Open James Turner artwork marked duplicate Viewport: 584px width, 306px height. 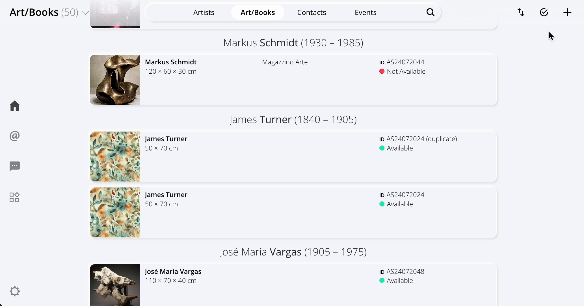293,156
